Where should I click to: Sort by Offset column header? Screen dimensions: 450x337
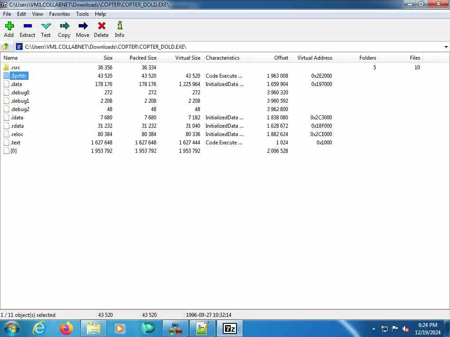point(269,57)
